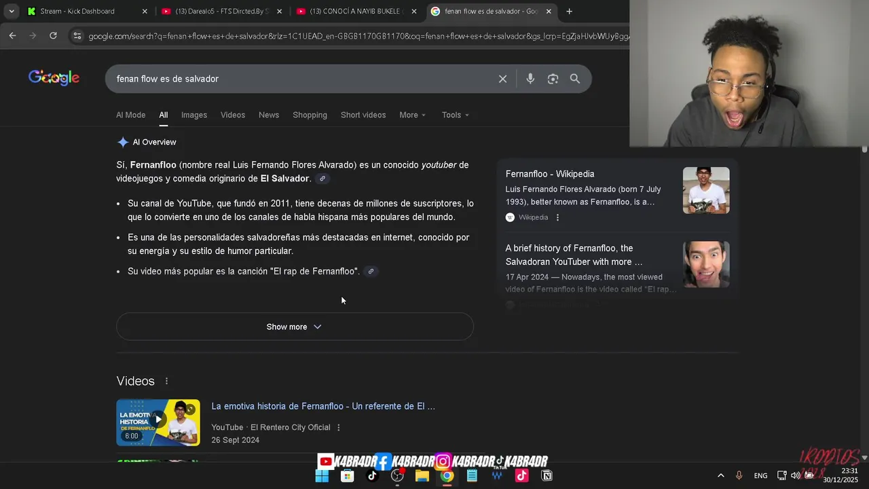869x489 pixels.
Task: Click brief history article thumbnail
Action: click(706, 264)
